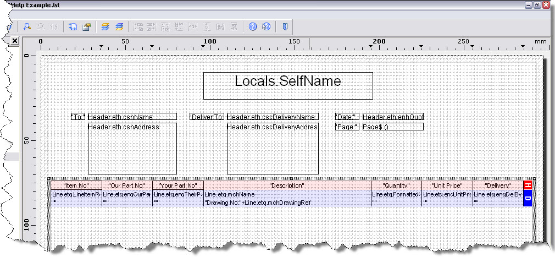Image resolution: width=555 pixels, height=257 pixels.
Task: Select the "Deliver To:" label
Action: tap(207, 117)
